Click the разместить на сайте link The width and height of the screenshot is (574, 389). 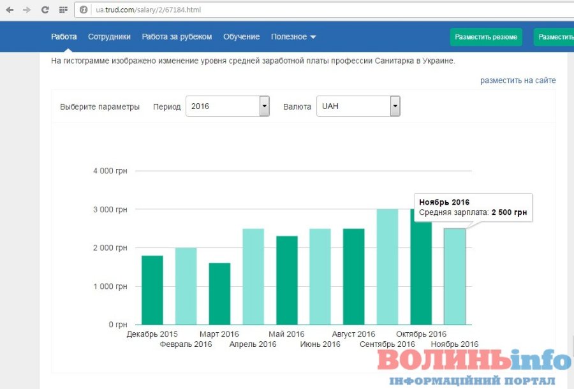click(518, 80)
